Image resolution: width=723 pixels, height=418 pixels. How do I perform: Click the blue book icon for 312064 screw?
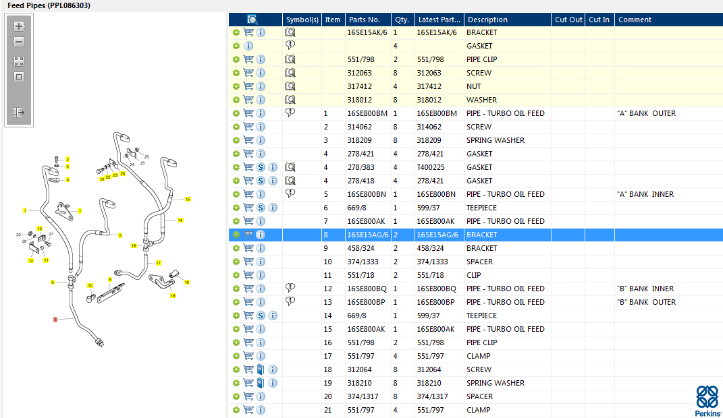click(x=261, y=369)
